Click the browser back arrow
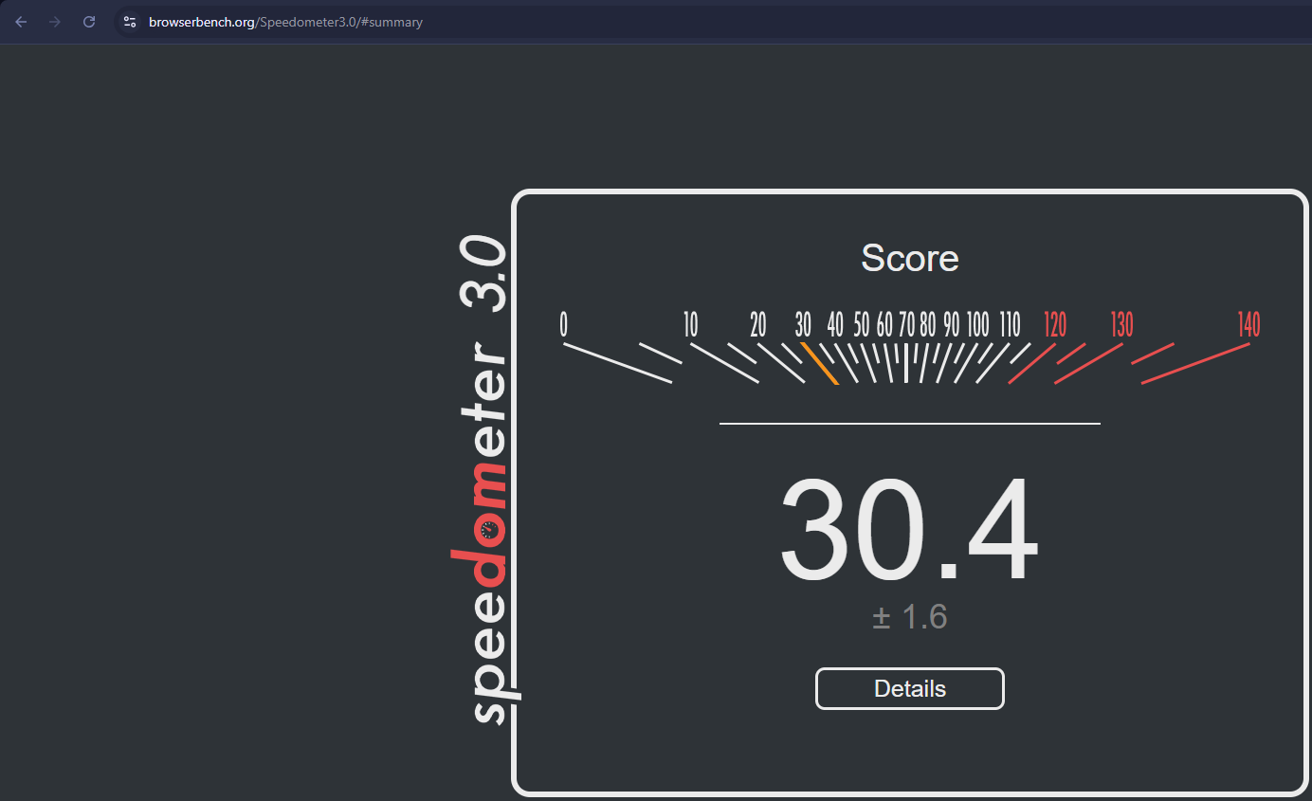This screenshot has width=1312, height=801. tap(21, 22)
